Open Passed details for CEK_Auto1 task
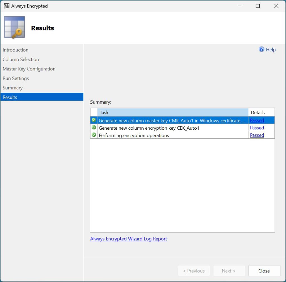 pyautogui.click(x=257, y=128)
